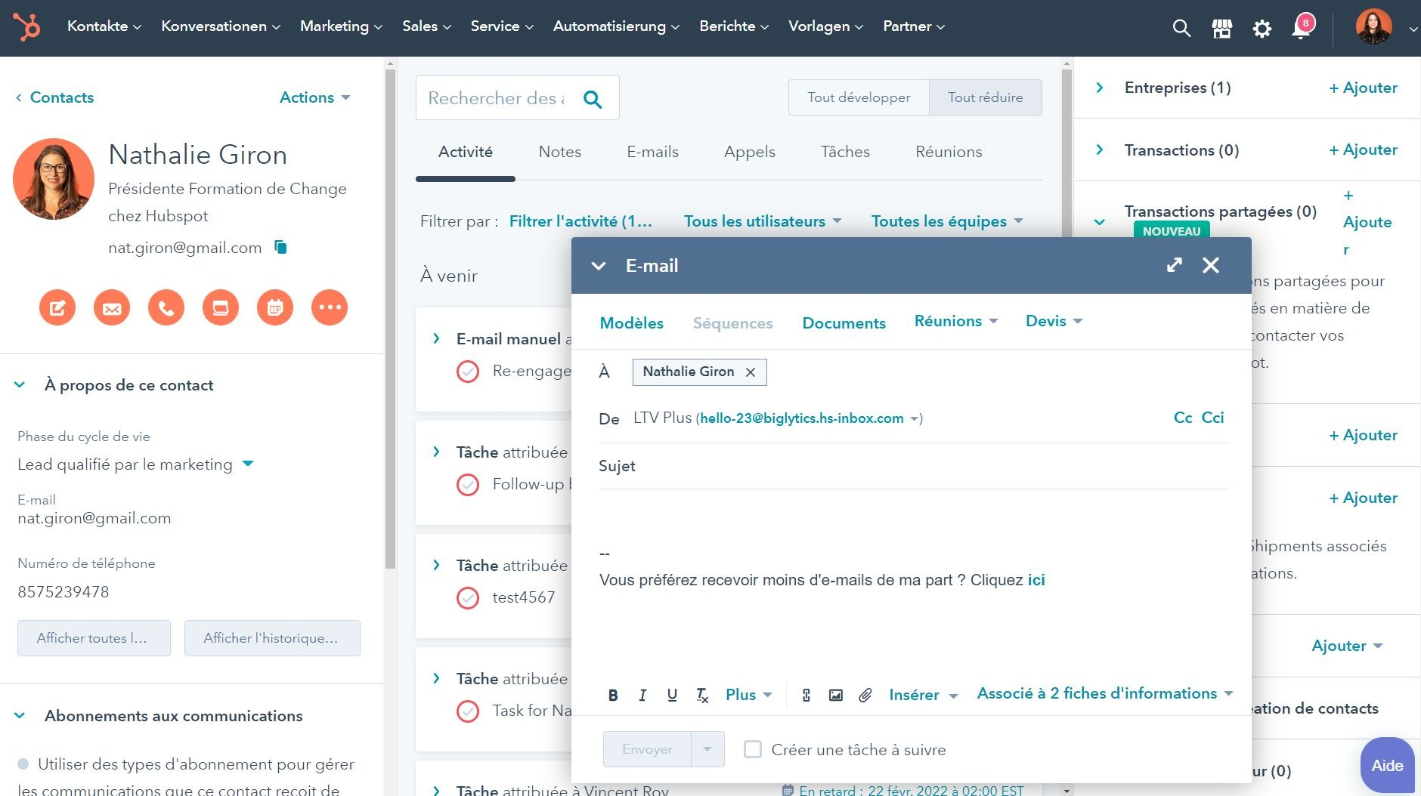Expand the Transactions partagées section

tap(1100, 221)
